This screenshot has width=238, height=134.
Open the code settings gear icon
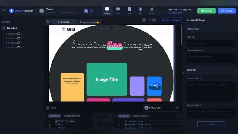pyautogui.click(x=177, y=108)
